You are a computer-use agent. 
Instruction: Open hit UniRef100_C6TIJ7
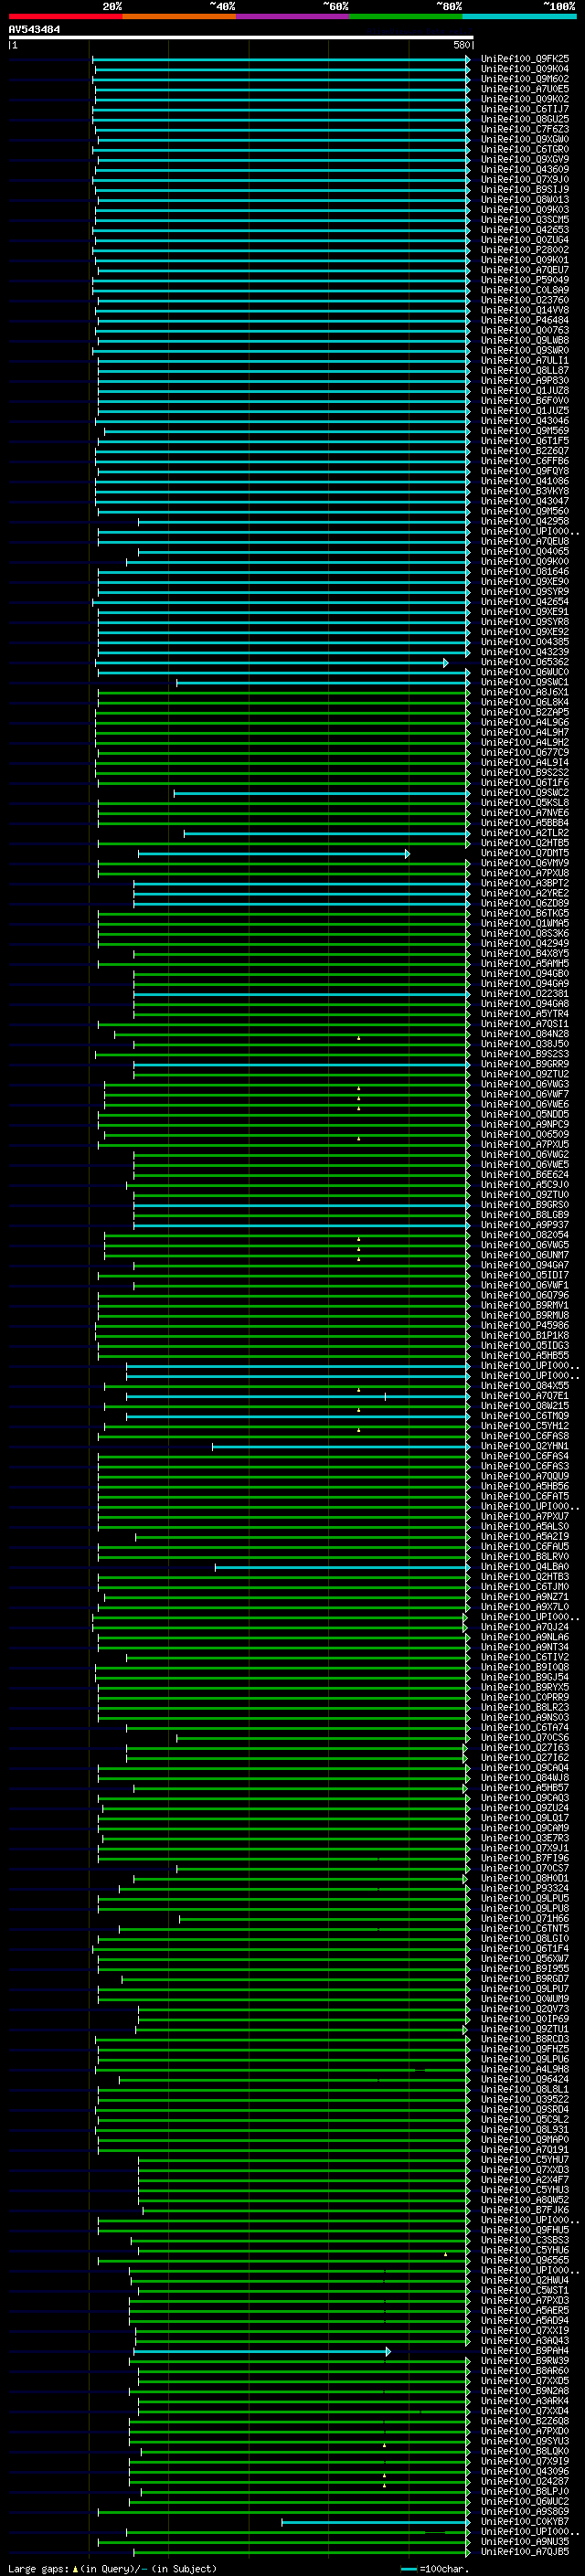pos(525,109)
